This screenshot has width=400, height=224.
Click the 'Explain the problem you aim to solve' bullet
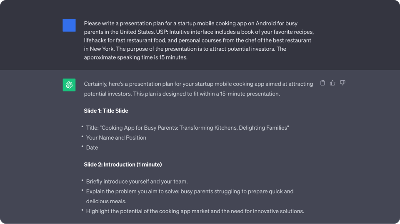pos(190,196)
